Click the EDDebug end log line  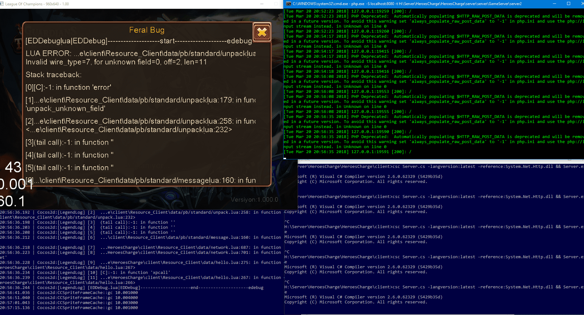[132, 288]
